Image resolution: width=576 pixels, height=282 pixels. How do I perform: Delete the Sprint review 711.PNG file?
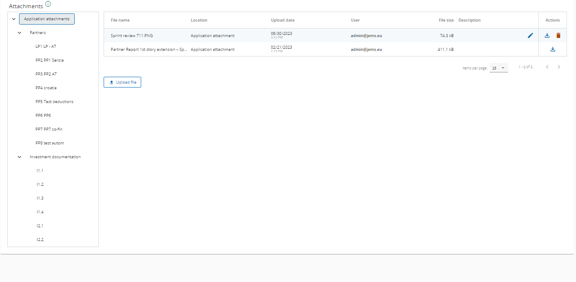click(x=558, y=36)
